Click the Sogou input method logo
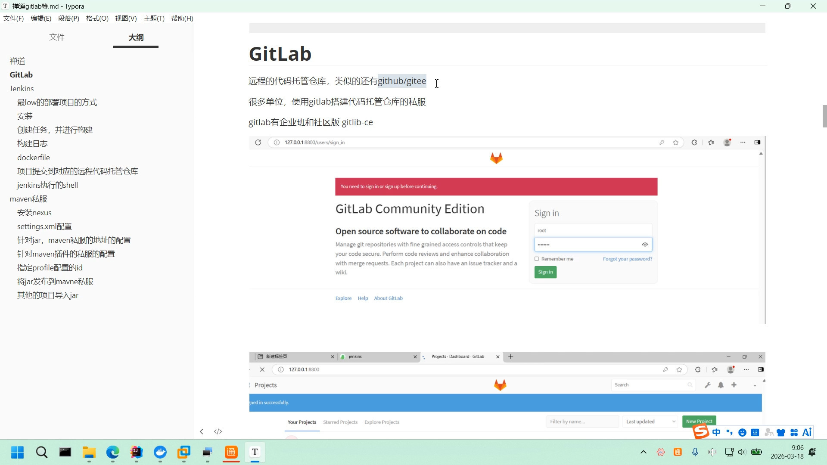827x465 pixels. pyautogui.click(x=701, y=431)
